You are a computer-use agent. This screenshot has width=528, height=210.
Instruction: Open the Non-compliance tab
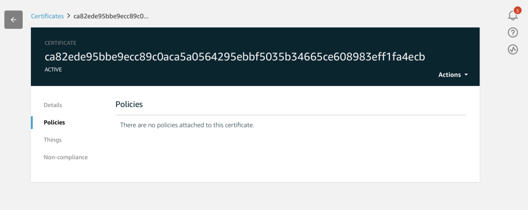click(65, 157)
